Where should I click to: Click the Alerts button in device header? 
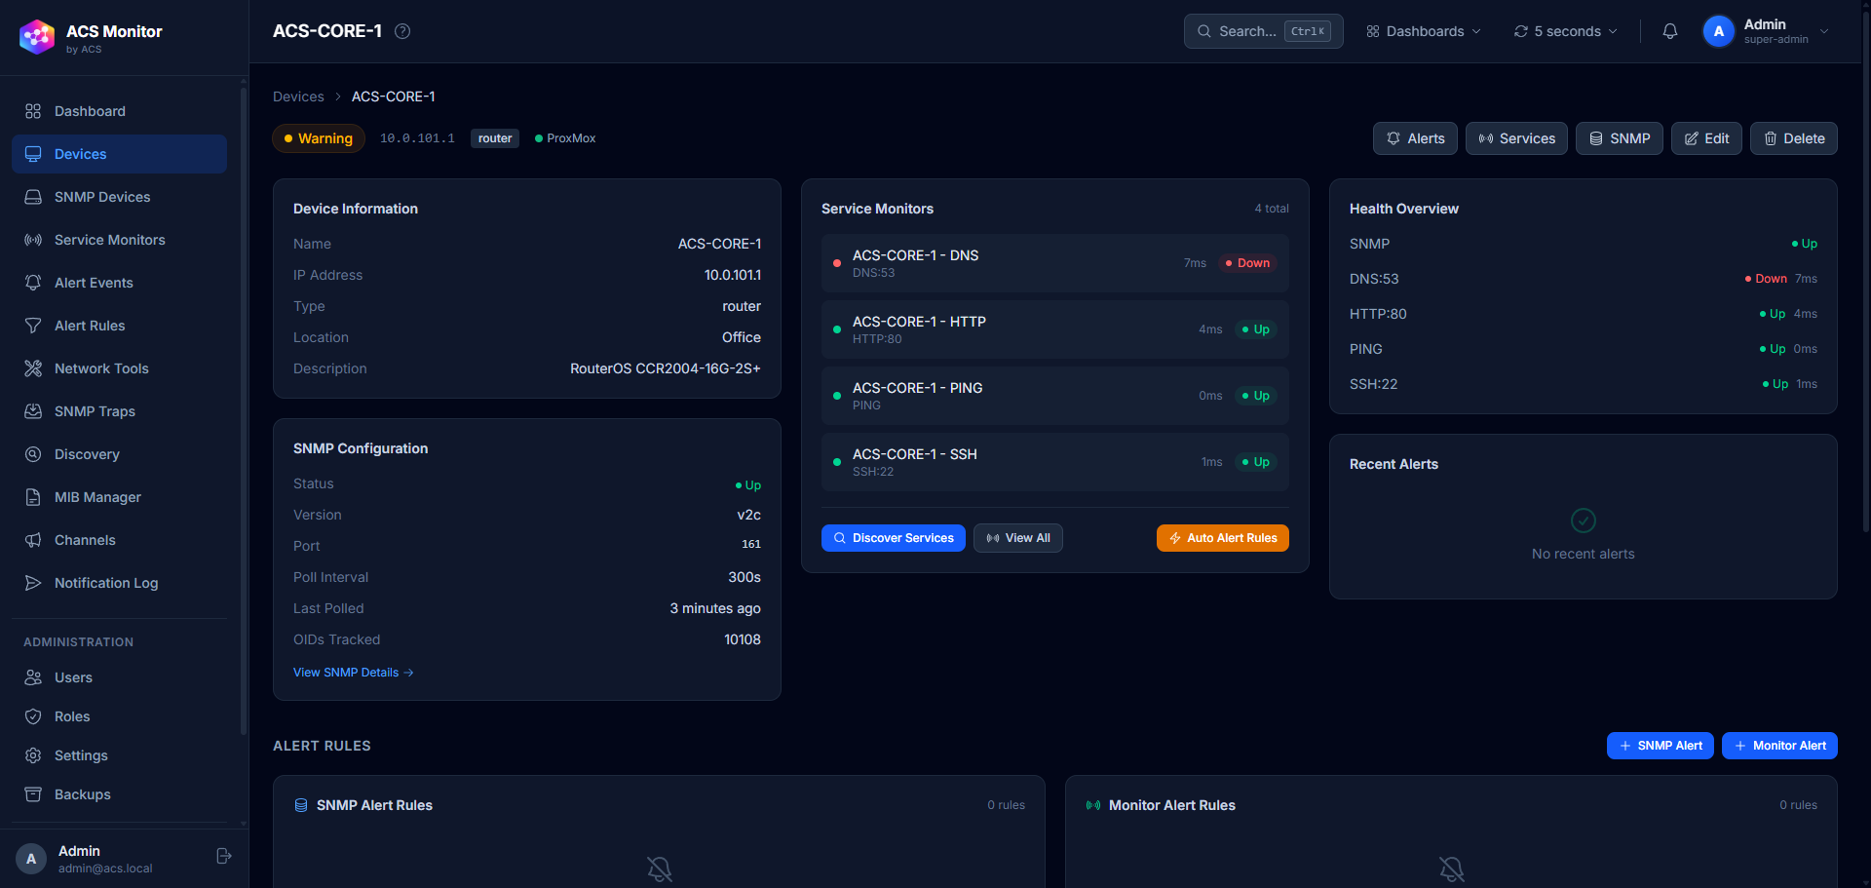pyautogui.click(x=1416, y=138)
